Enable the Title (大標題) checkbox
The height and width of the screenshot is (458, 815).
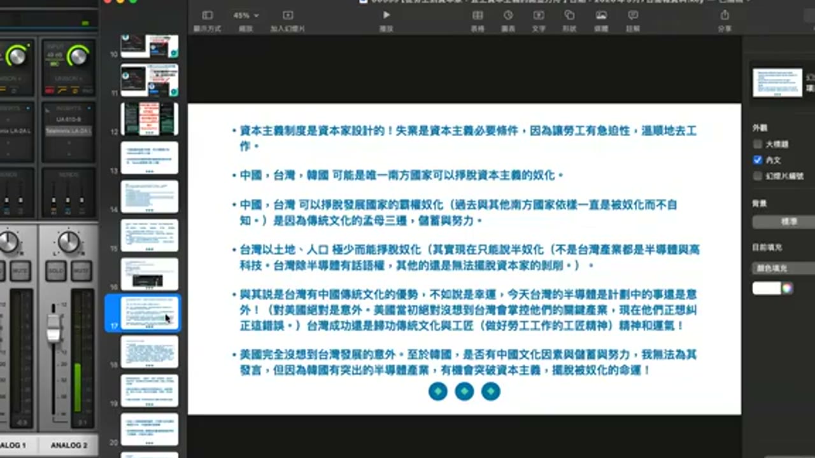[x=758, y=144]
